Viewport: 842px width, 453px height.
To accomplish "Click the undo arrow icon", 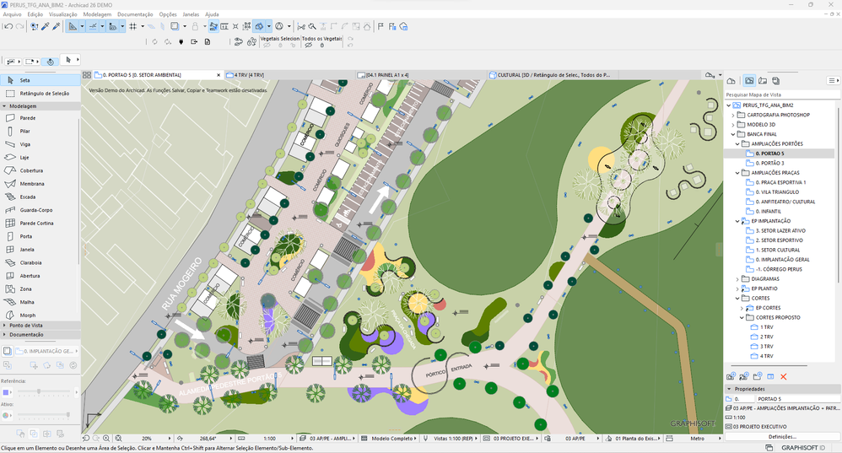I will click(8, 26).
